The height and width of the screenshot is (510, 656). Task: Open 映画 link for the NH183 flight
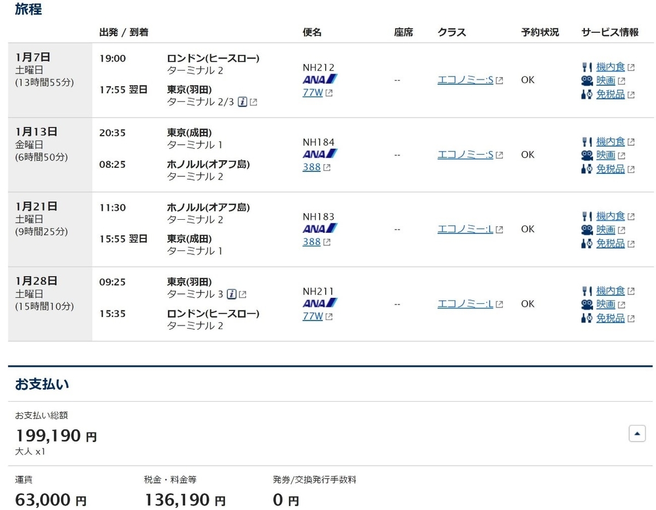pos(606,230)
